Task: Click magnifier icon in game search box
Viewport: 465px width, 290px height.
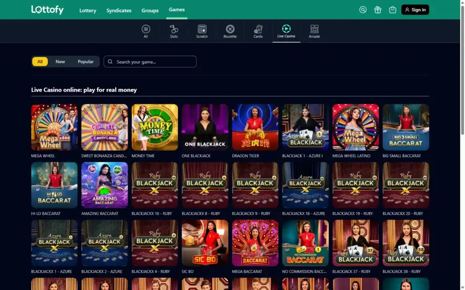Action: tap(110, 62)
